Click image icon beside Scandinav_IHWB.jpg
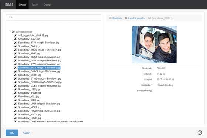207x138 pixels. (16, 93)
